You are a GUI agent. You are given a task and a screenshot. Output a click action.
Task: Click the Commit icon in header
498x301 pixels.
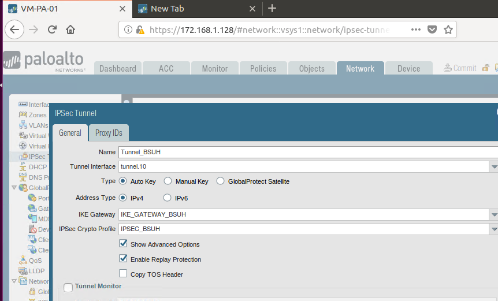pyautogui.click(x=448, y=68)
